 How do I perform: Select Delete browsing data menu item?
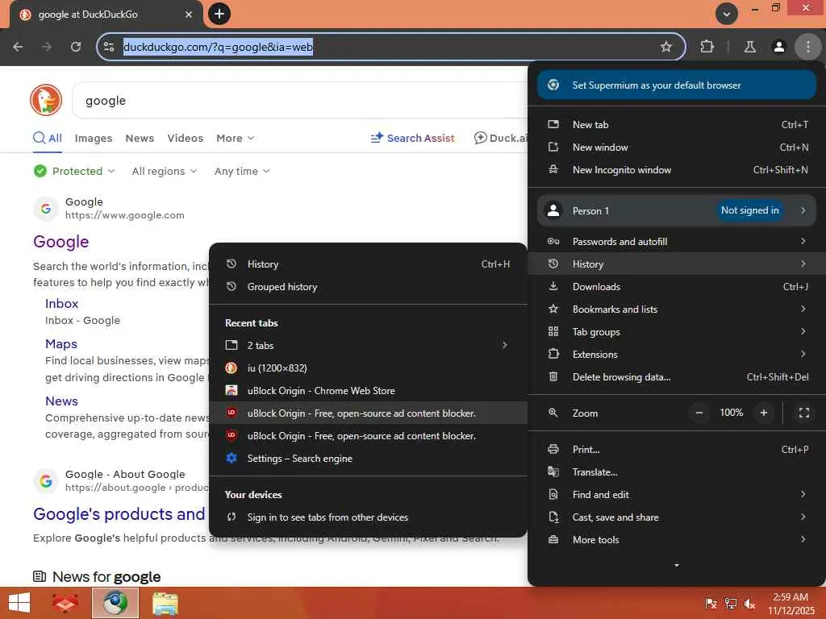(x=677, y=377)
